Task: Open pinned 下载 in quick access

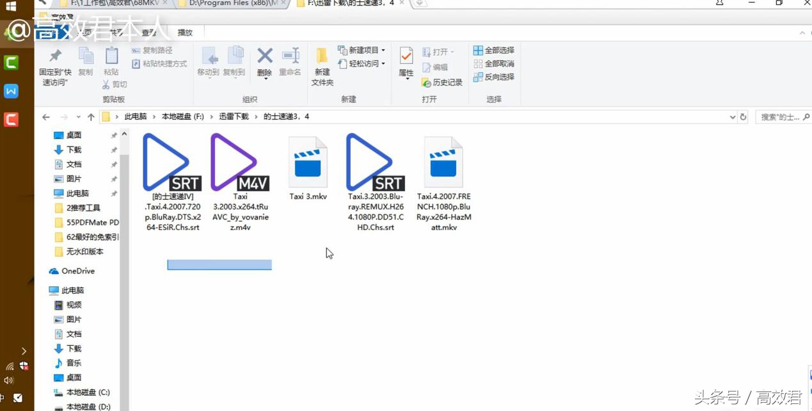Action: [74, 150]
